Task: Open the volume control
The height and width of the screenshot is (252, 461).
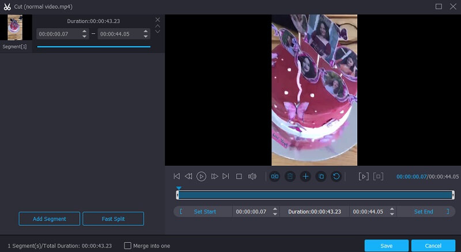Action: coord(252,176)
